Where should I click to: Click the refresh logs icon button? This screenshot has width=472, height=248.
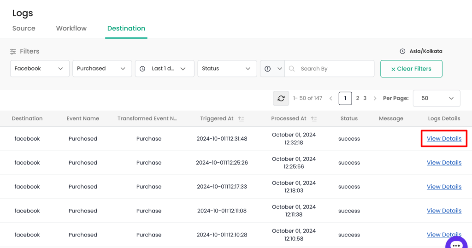(281, 99)
